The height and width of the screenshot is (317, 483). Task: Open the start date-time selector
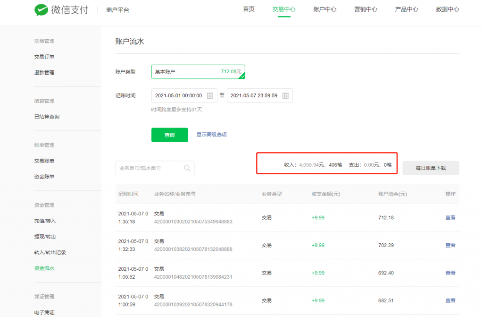click(184, 95)
